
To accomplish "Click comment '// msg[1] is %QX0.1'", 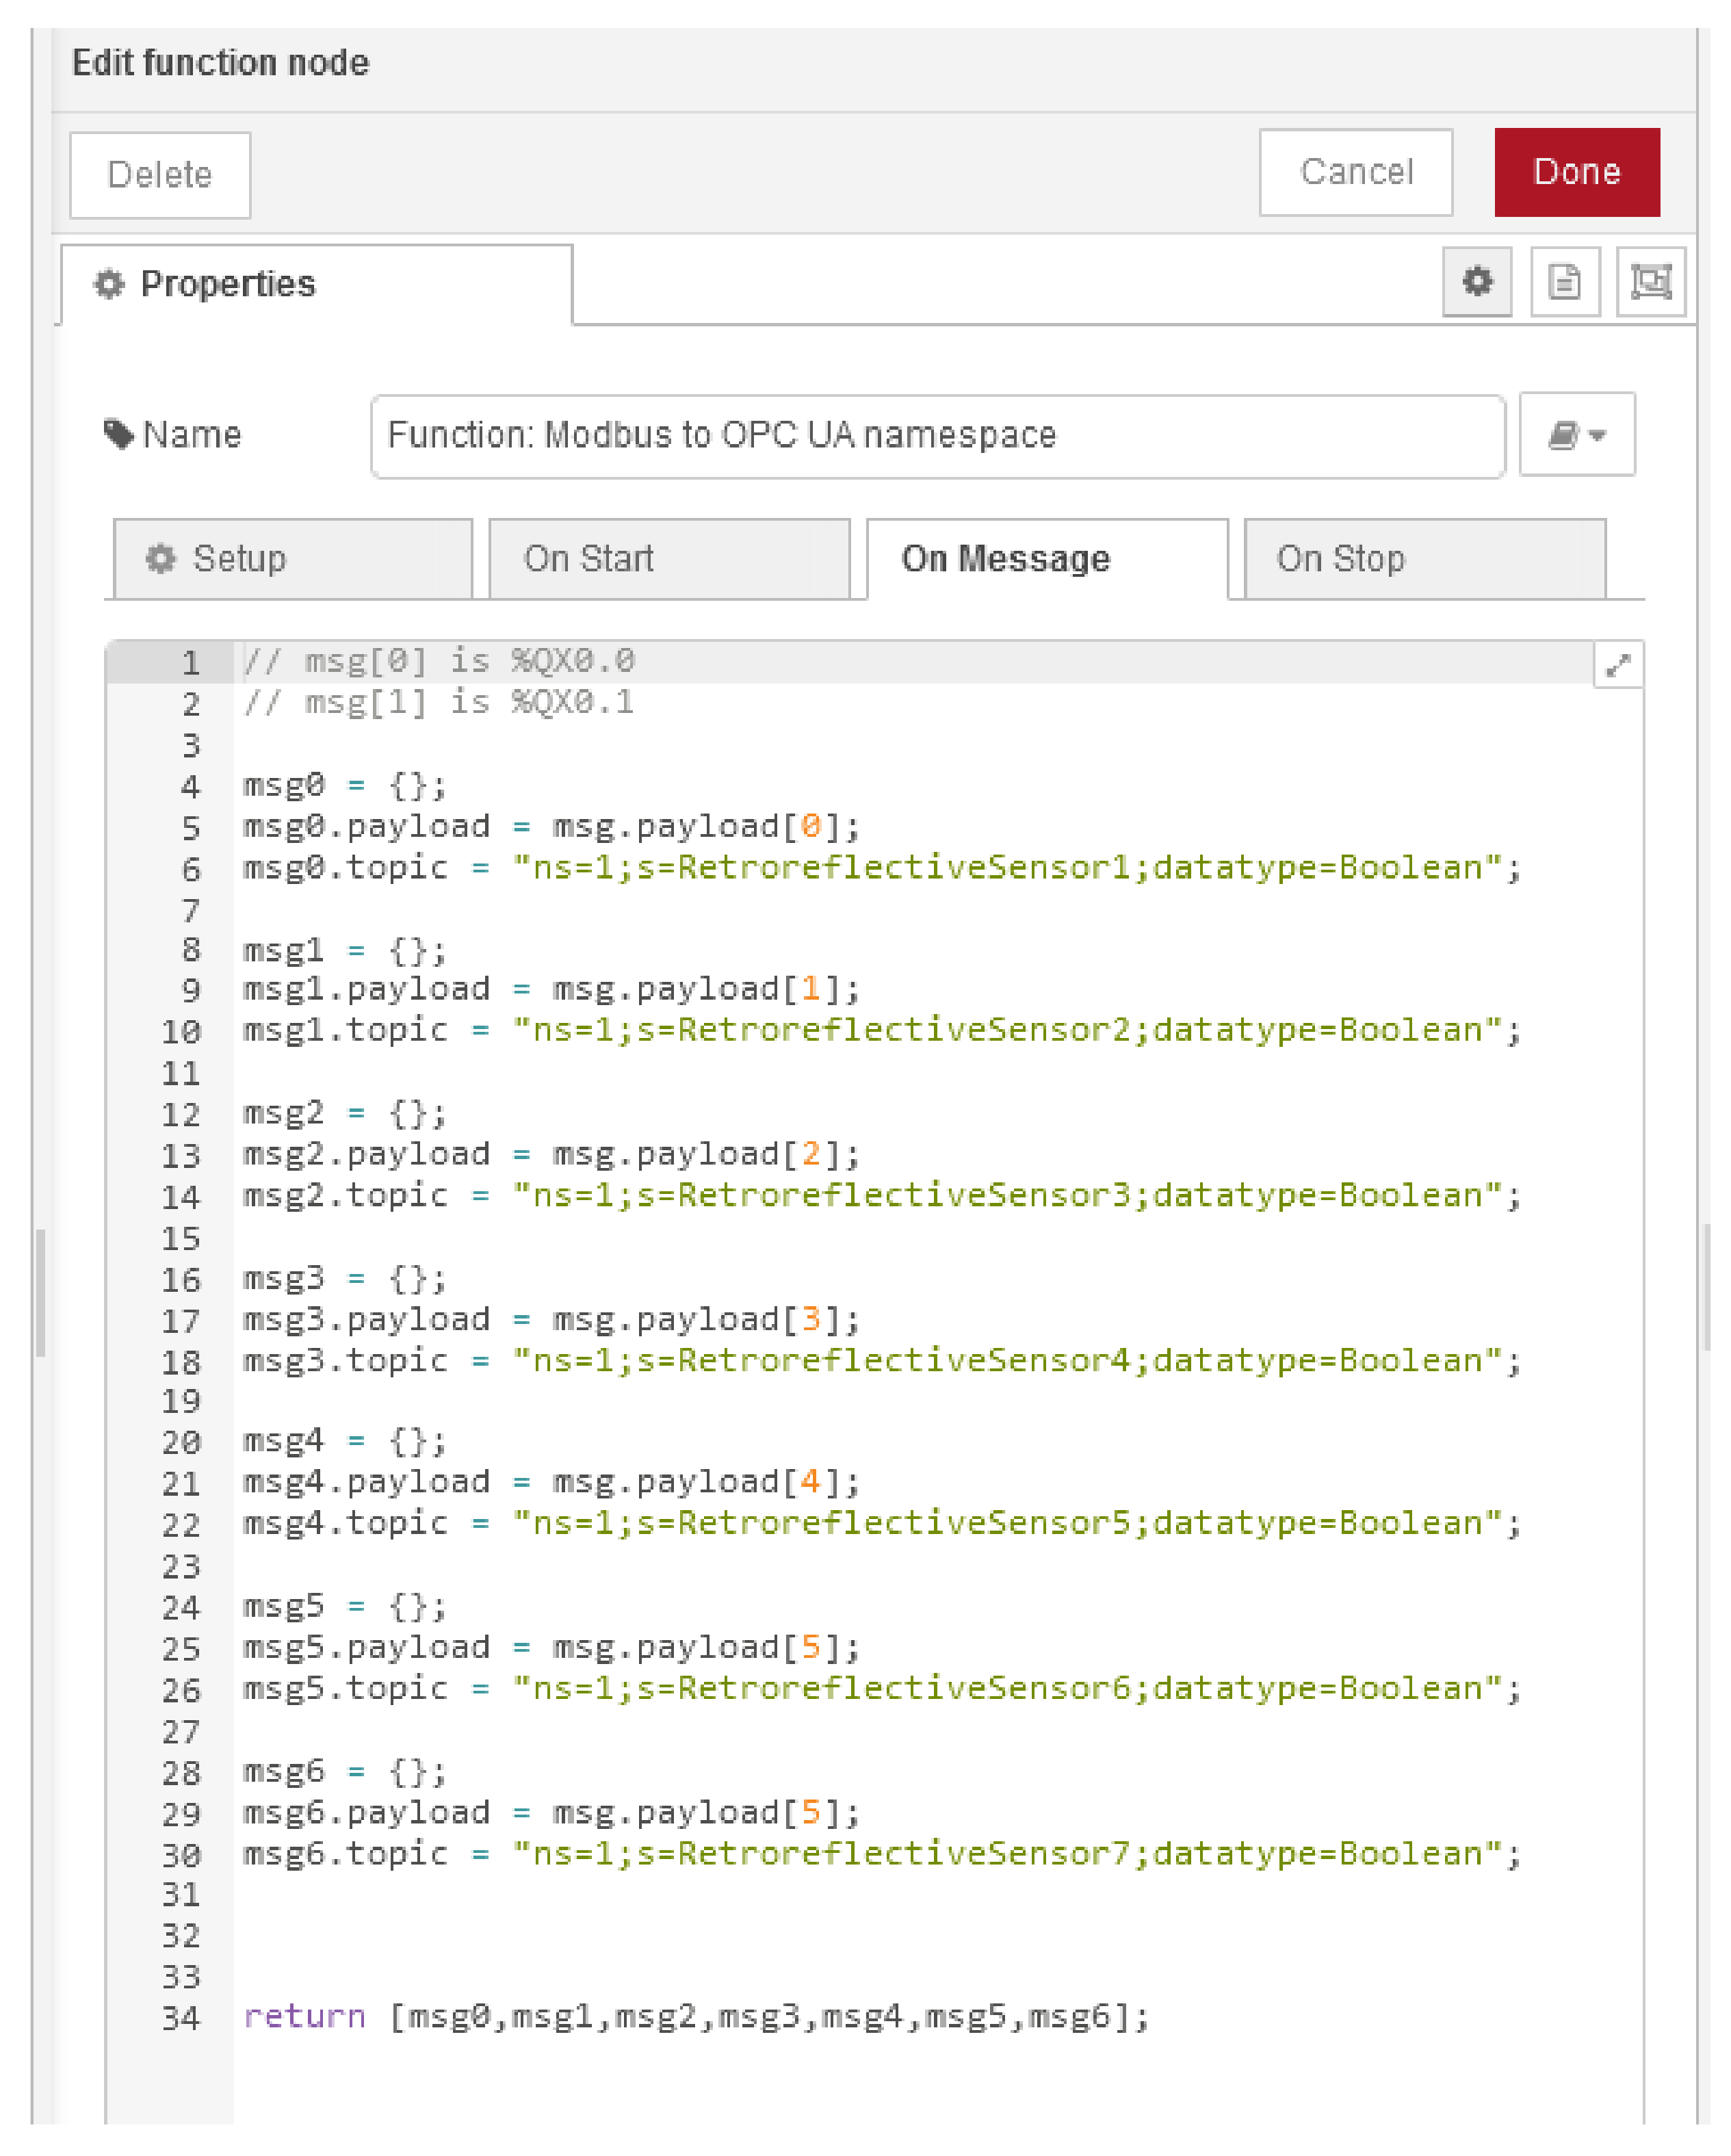I will point(438,703).
